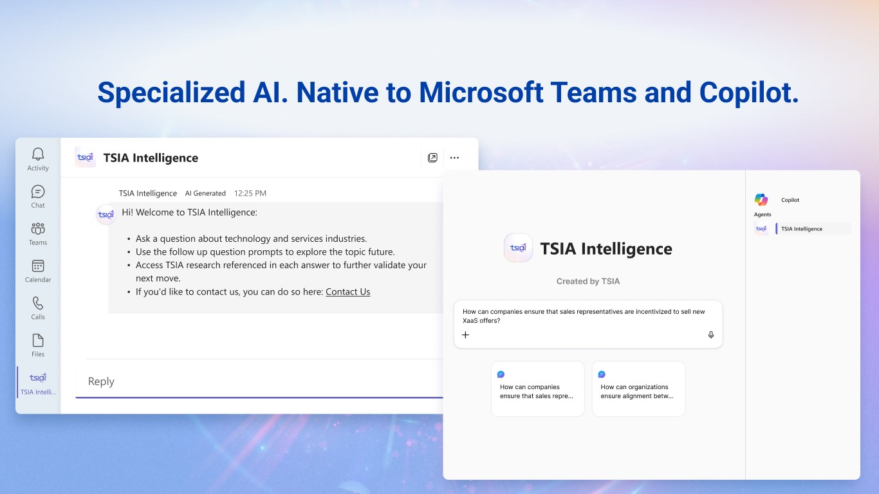
Task: Click the large TSIA Intelligence agent title
Action: point(606,249)
